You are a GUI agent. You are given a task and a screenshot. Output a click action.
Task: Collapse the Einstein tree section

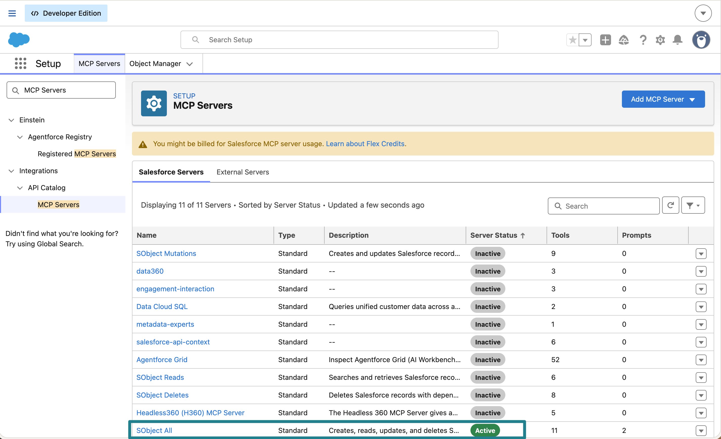(x=11, y=120)
